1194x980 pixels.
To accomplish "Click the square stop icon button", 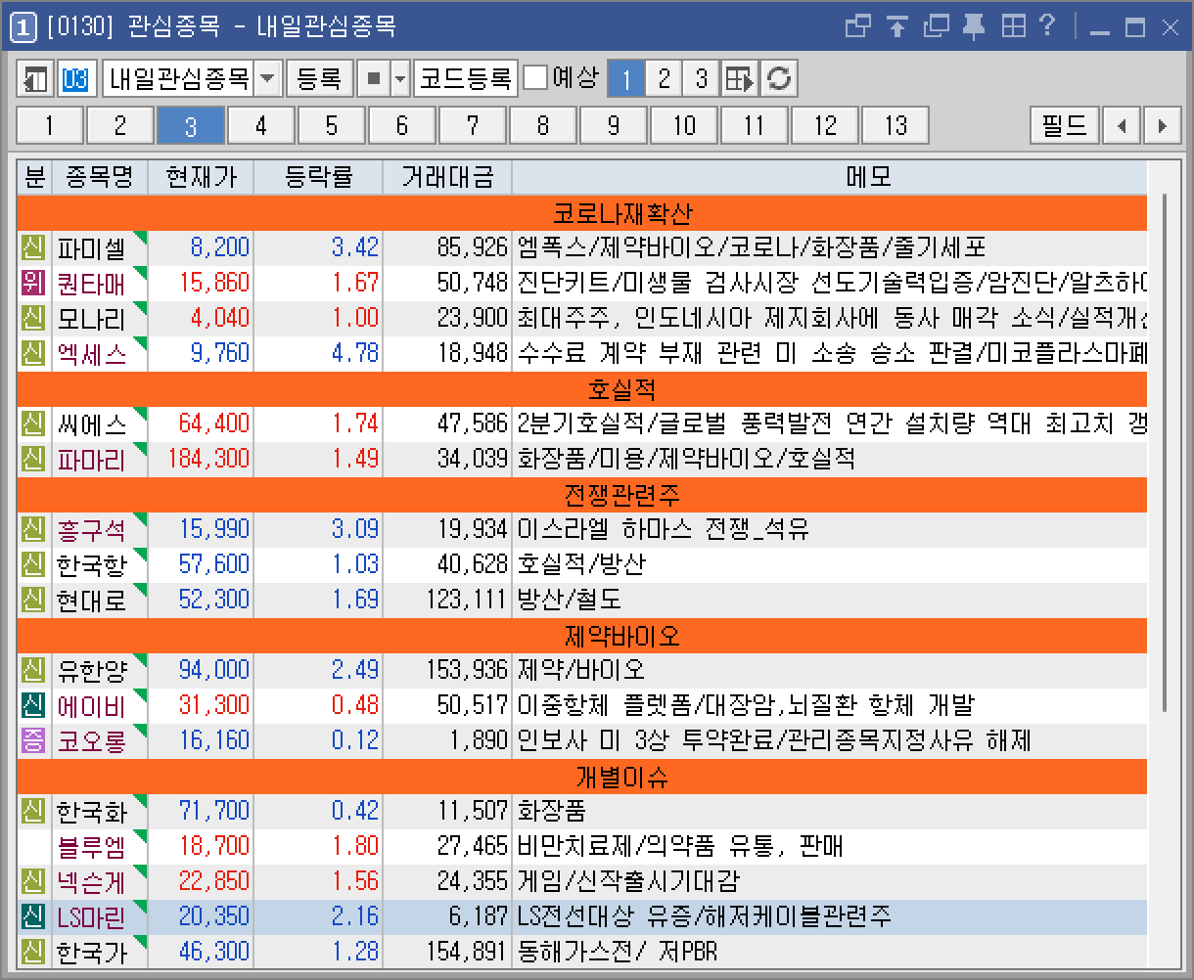I will (374, 79).
